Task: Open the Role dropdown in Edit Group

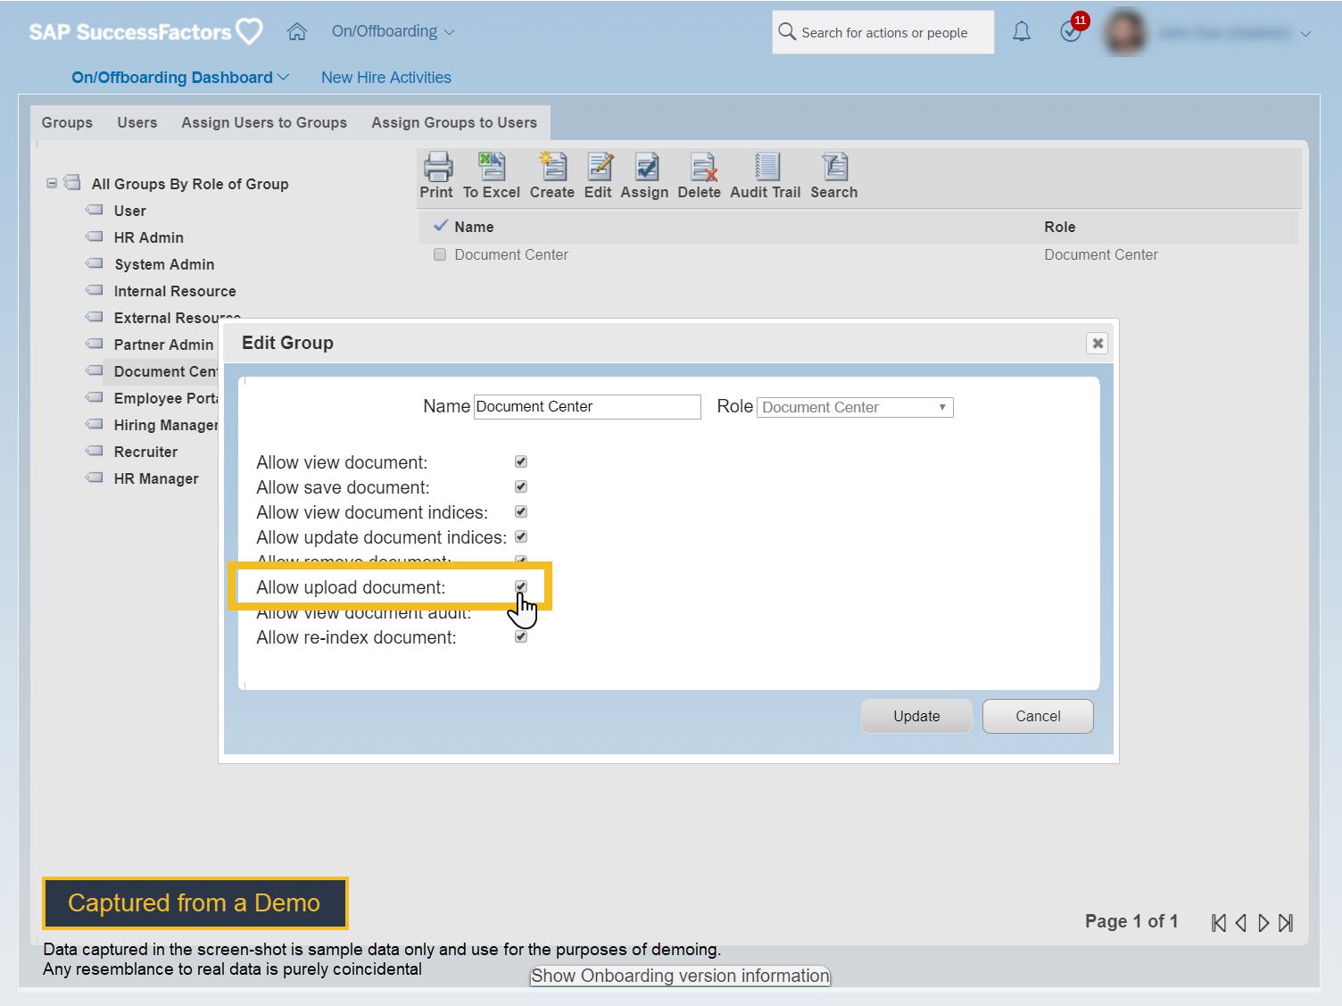Action: coord(855,407)
